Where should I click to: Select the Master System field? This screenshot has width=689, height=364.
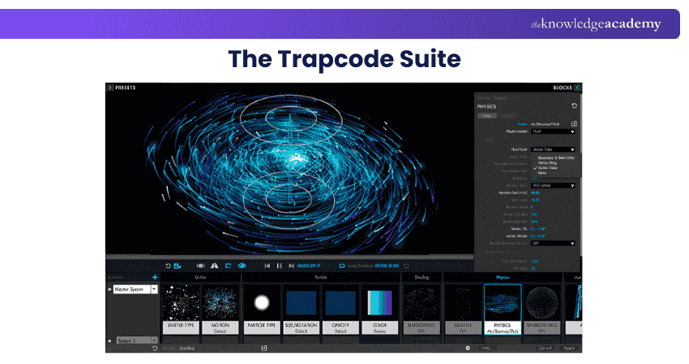click(132, 290)
